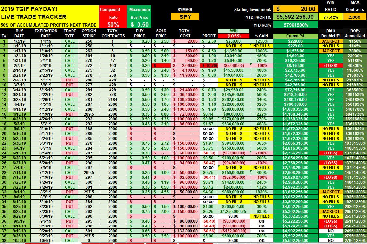The width and height of the screenshot is (367, 244).
Task: Select the win amount $1,250,006.25
Action: tap(234, 212)
